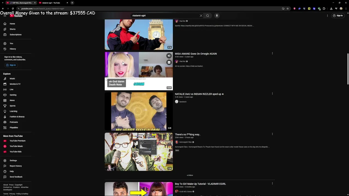This screenshot has width=349, height=196.
Task: Open Report history
Action: point(16,166)
